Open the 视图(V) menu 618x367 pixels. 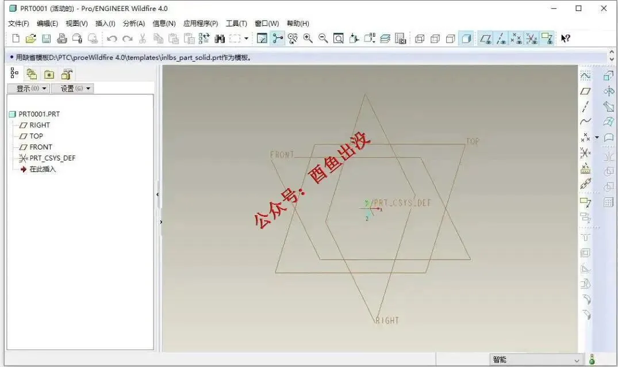tap(76, 23)
